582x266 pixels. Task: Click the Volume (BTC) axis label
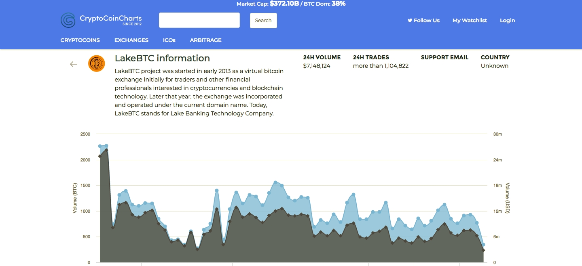click(x=75, y=198)
